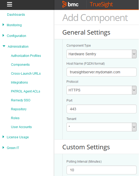Open the Protocol HTTPS dropdown
139x176 pixels.
(x=101, y=90)
